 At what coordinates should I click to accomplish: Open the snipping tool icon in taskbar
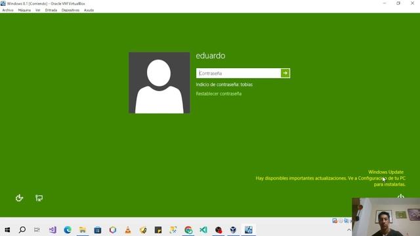tap(173, 229)
